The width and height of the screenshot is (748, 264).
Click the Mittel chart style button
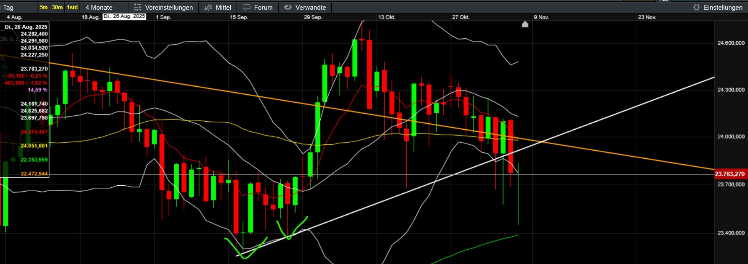tap(224, 8)
